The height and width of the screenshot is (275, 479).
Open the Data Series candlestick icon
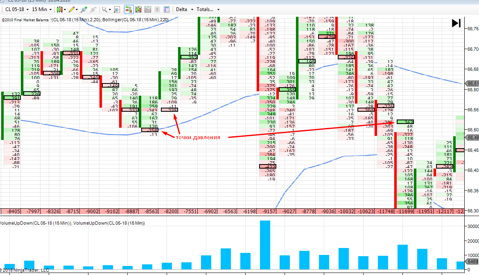pyautogui.click(x=138, y=9)
